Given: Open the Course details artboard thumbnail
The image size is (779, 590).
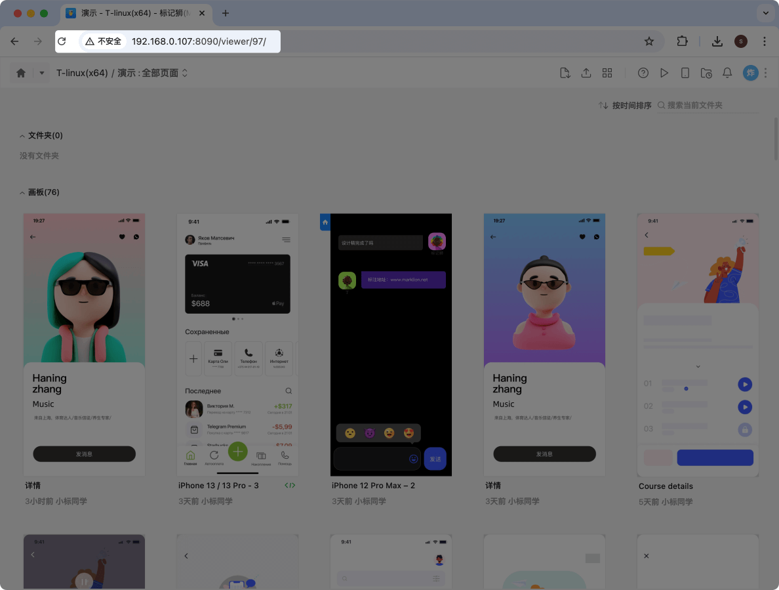Looking at the screenshot, I should [x=697, y=344].
